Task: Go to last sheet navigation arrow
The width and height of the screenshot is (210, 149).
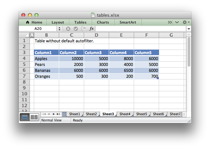Action: [58, 114]
